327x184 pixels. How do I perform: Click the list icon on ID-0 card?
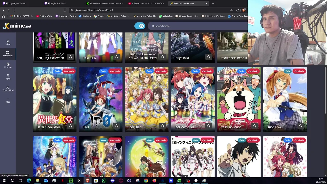pos(116,126)
